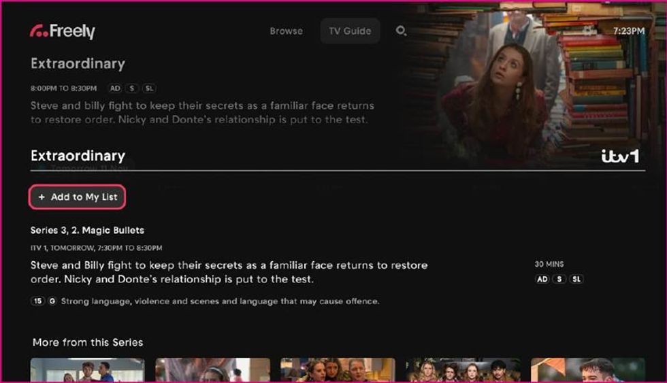Image resolution: width=667 pixels, height=383 pixels.
Task: Click 'ITV 1, TOMORROW, 7:30PM TO 8:30PM' text
Action: coord(96,248)
